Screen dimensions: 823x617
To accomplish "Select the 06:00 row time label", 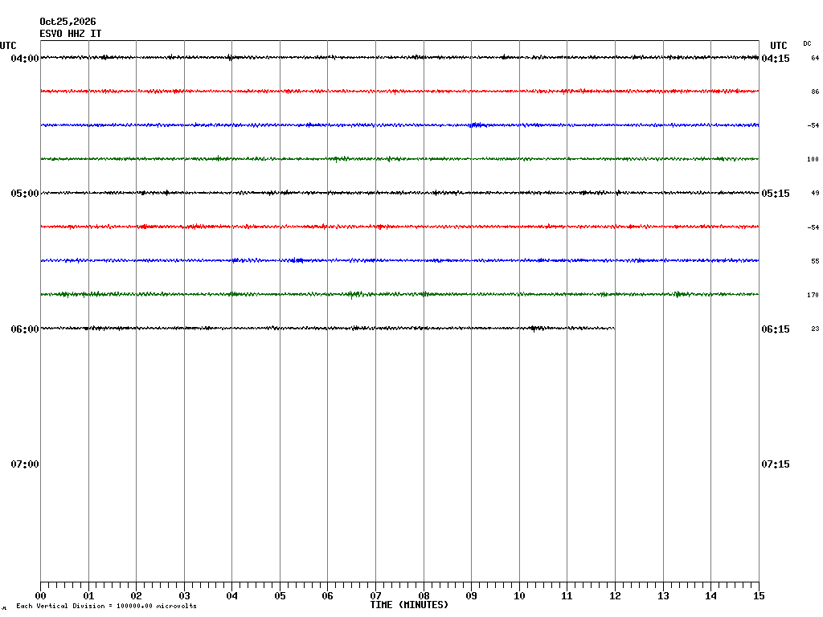I will coord(25,329).
